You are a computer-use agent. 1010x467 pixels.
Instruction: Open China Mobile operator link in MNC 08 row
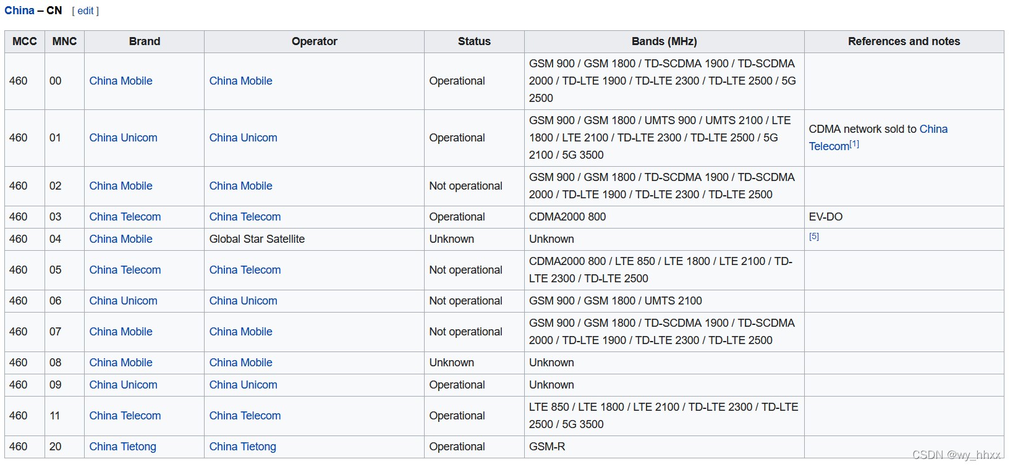click(240, 363)
